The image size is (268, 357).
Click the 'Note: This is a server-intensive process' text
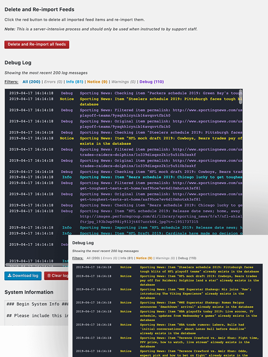[101, 29]
